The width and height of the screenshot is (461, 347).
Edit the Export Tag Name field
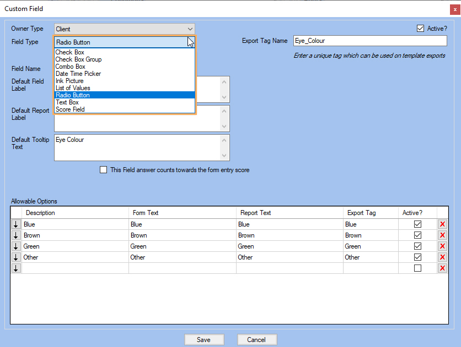(x=370, y=41)
